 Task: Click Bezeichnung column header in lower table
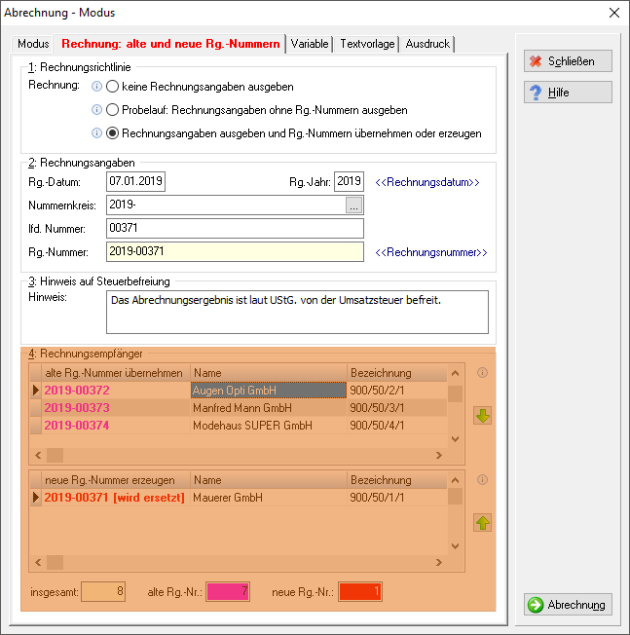(x=396, y=480)
